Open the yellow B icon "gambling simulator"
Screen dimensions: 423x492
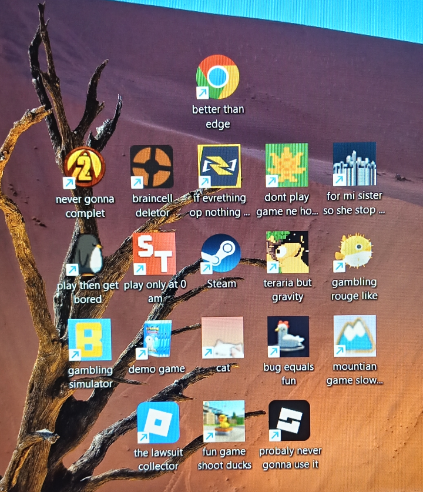90,340
